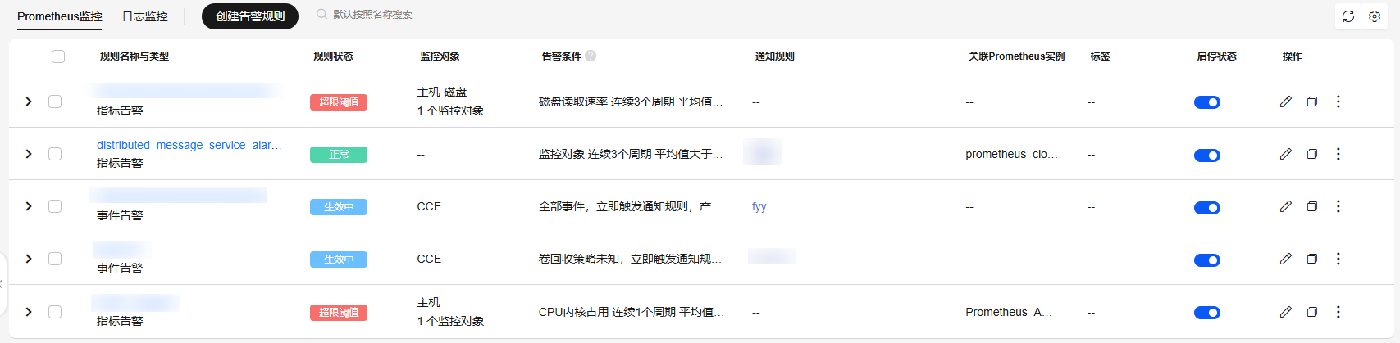Edit the CPU core usage alarm rule

click(1285, 312)
